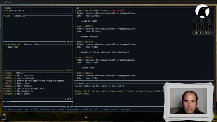Screen dimensions: 217x122
Task: Click the 'Date: hace 33 horas' line
Action: click(89, 32)
